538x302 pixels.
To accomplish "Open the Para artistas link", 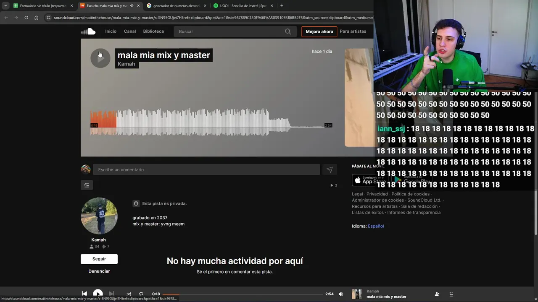I will [353, 31].
